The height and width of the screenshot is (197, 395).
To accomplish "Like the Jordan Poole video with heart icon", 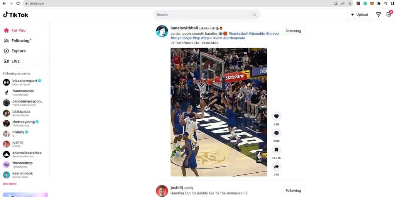I will [x=276, y=116].
